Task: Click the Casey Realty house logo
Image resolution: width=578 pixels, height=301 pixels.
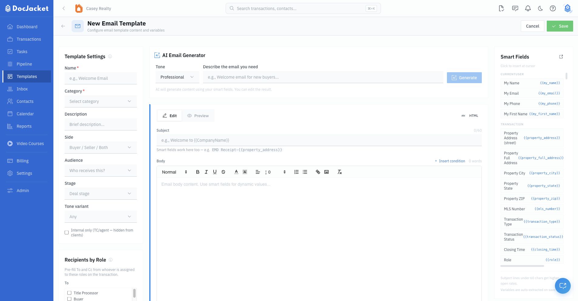Action: click(79, 8)
